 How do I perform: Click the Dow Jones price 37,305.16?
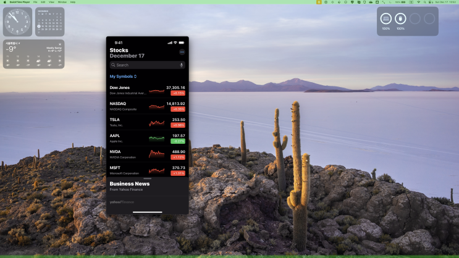click(175, 88)
